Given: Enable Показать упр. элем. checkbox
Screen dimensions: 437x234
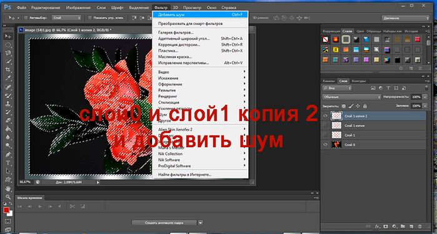Looking at the screenshot, I should tap(90, 18).
